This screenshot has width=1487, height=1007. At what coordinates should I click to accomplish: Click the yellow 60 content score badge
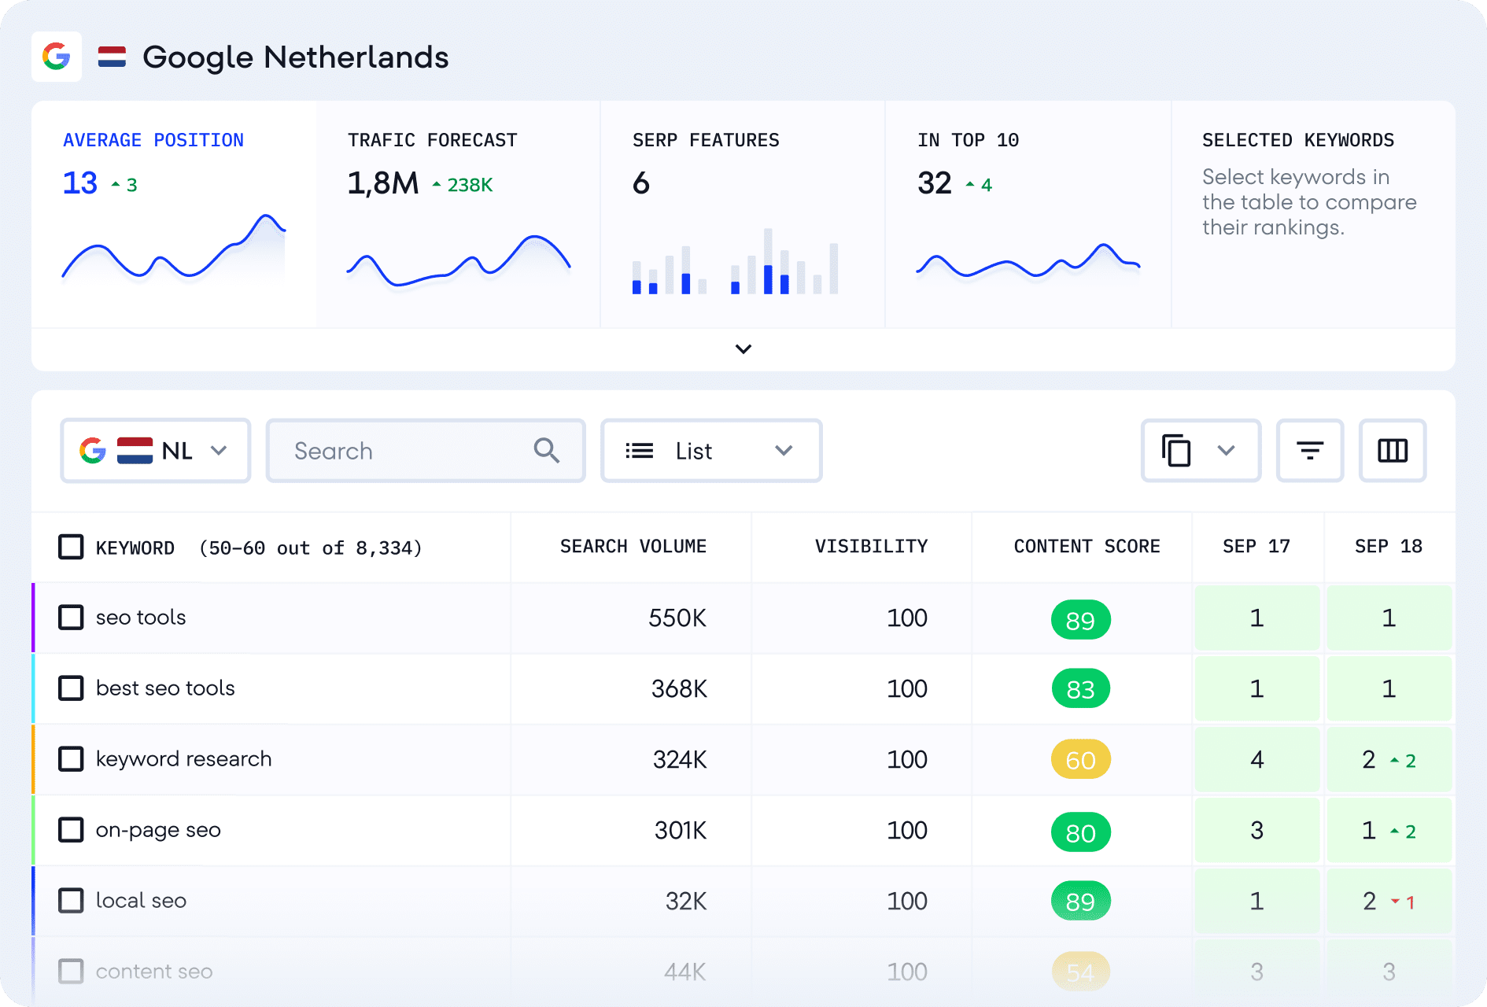tap(1080, 760)
